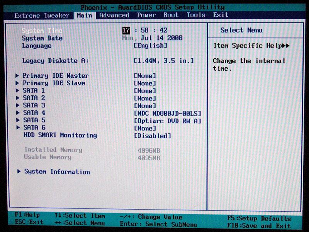309x232 pixels.
Task: Change Legacy Diskette A value [1.44M, 3.5 in.]
Action: (x=164, y=61)
